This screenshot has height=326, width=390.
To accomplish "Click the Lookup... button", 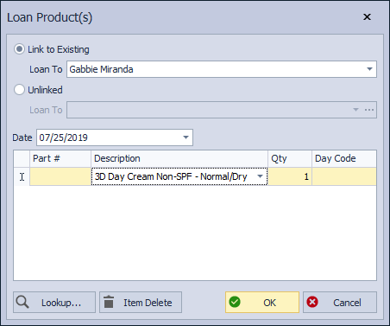I will [x=54, y=303].
